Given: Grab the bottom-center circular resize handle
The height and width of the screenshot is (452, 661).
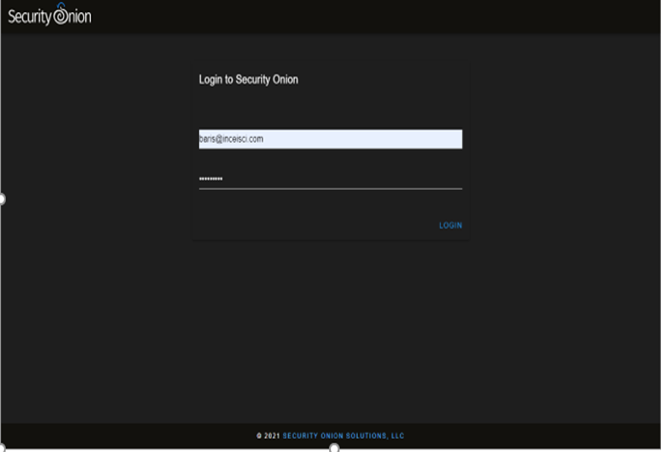Looking at the screenshot, I should pos(334,448).
